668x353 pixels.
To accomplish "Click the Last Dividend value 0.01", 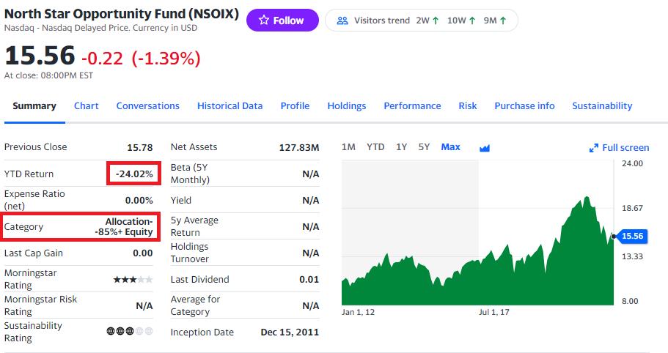I will [x=309, y=280].
